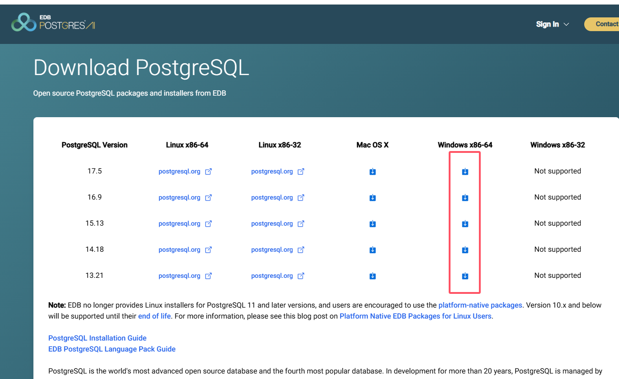
Task: Download PostgreSQL 17.5 for Windows x86-64
Action: 465,172
